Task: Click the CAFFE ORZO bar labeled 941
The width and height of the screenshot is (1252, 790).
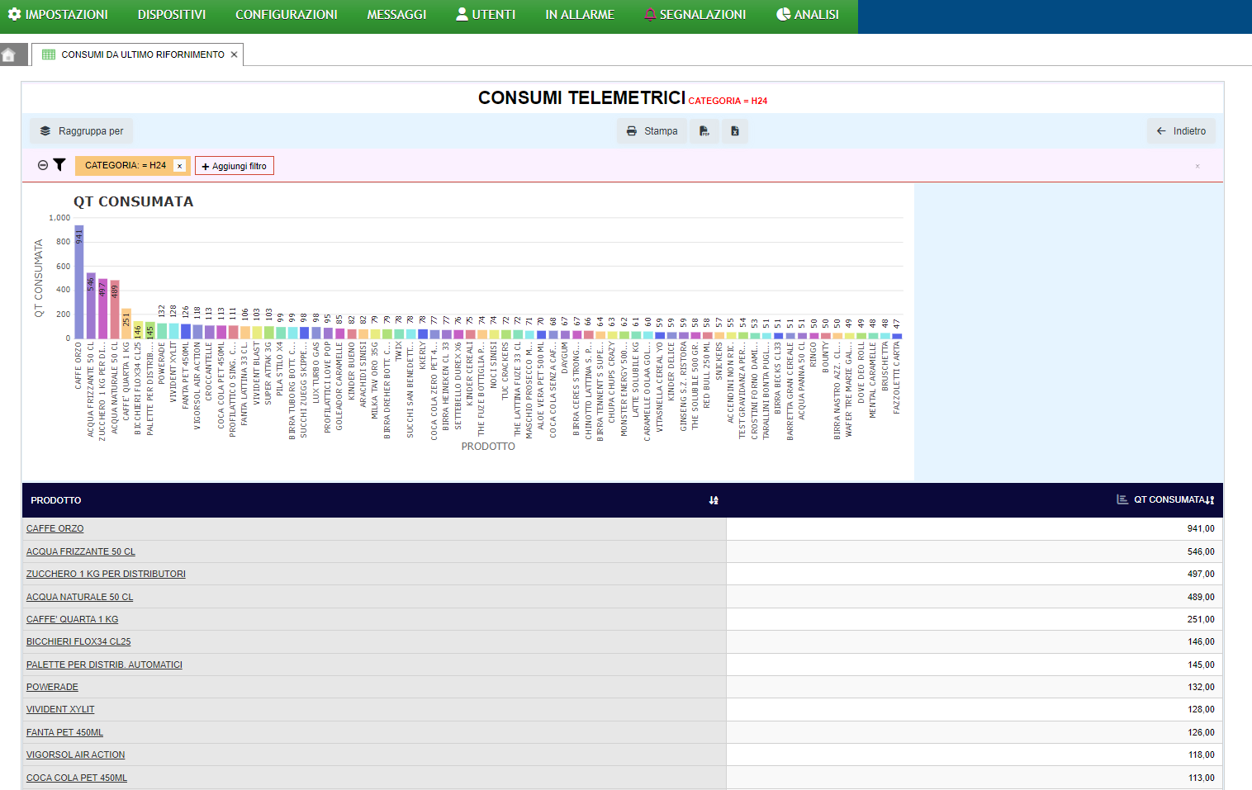Action: [x=79, y=281]
